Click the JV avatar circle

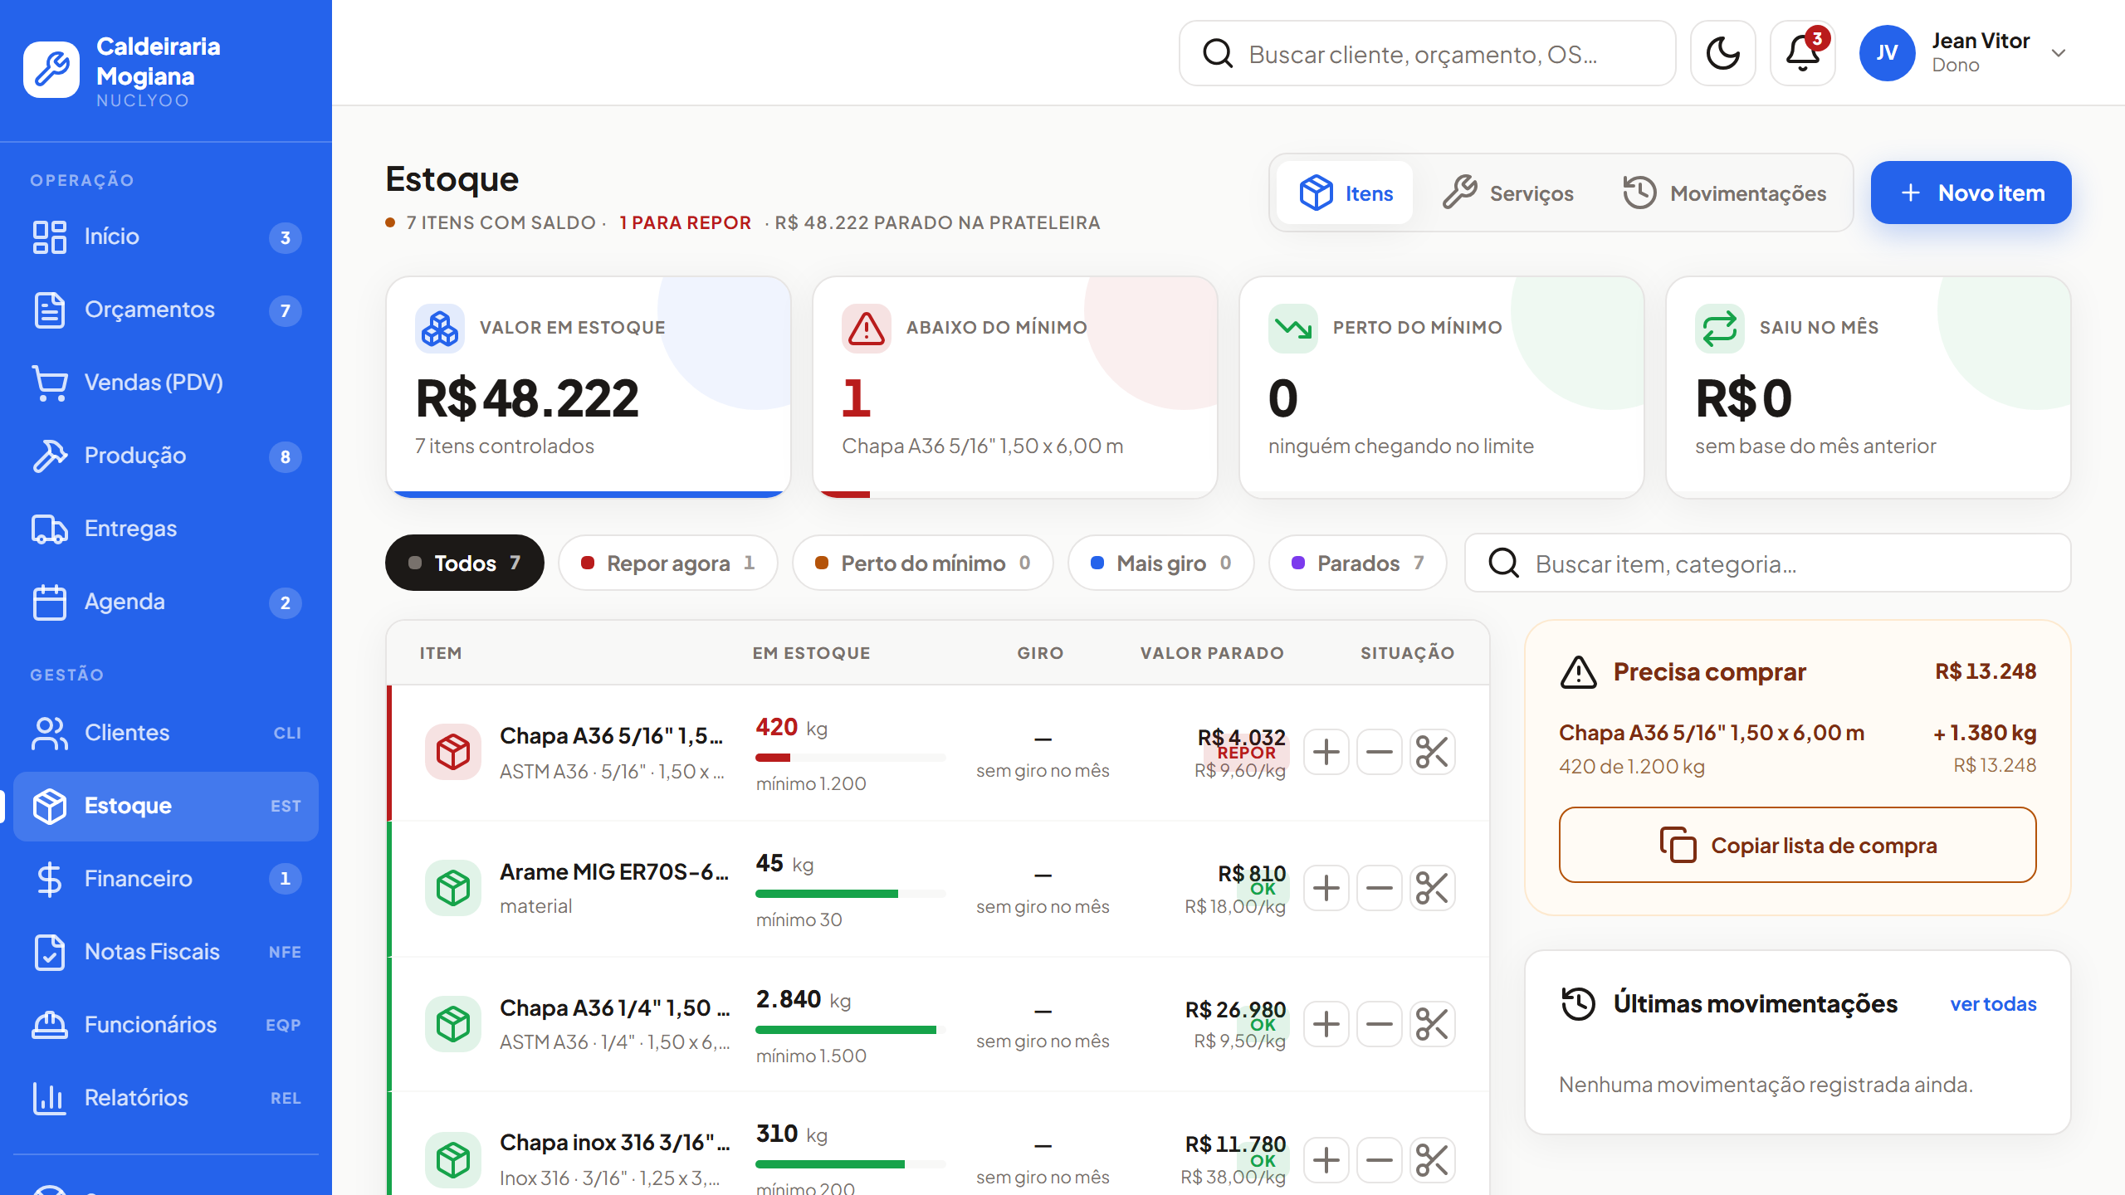click(x=1887, y=53)
